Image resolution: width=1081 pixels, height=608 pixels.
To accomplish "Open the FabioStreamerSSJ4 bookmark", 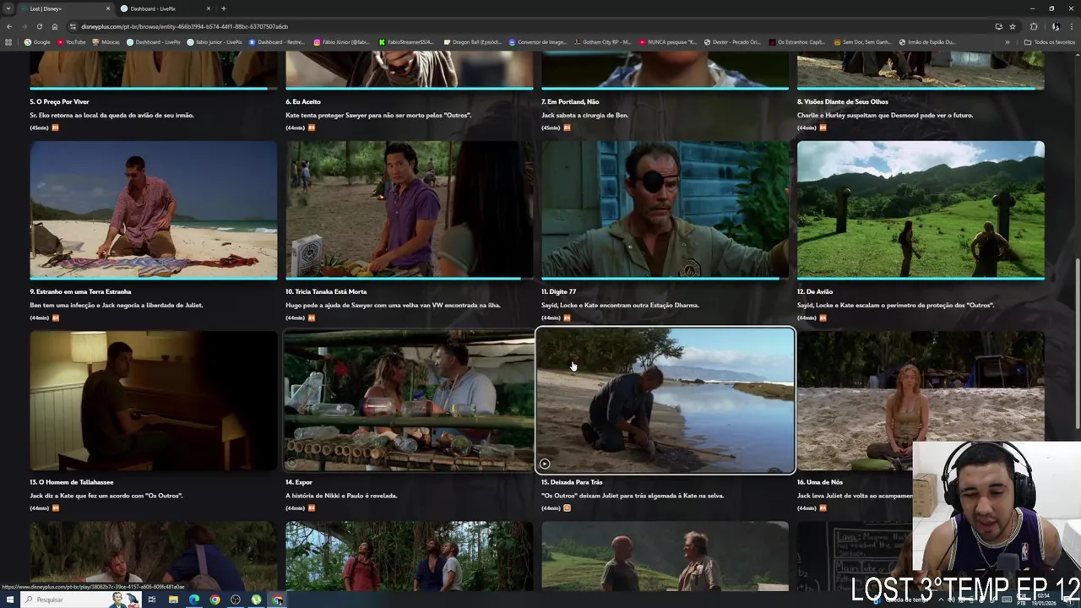I will [x=406, y=41].
